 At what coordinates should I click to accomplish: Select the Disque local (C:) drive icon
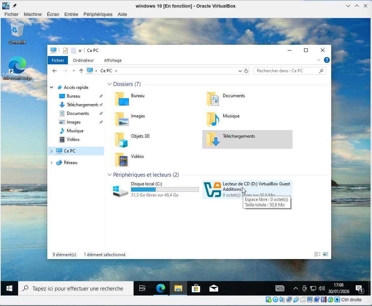coord(120,190)
